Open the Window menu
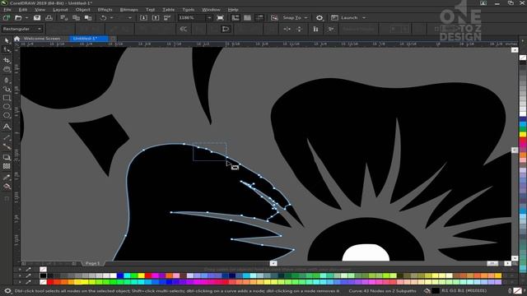This screenshot has width=527, height=296. pyautogui.click(x=211, y=10)
